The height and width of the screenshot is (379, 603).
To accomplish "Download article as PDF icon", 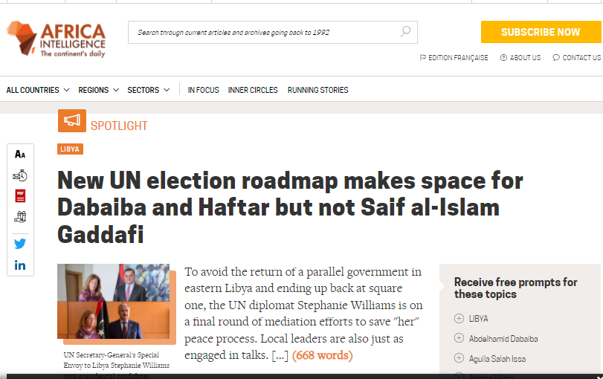I will click(20, 196).
